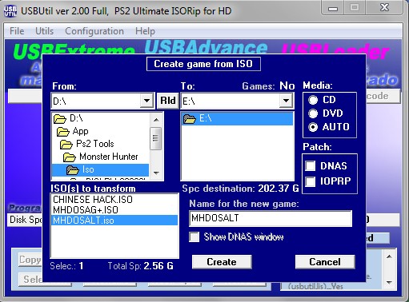Tick the Show DNAS window checkbox
The width and height of the screenshot is (409, 302).
pos(194,236)
